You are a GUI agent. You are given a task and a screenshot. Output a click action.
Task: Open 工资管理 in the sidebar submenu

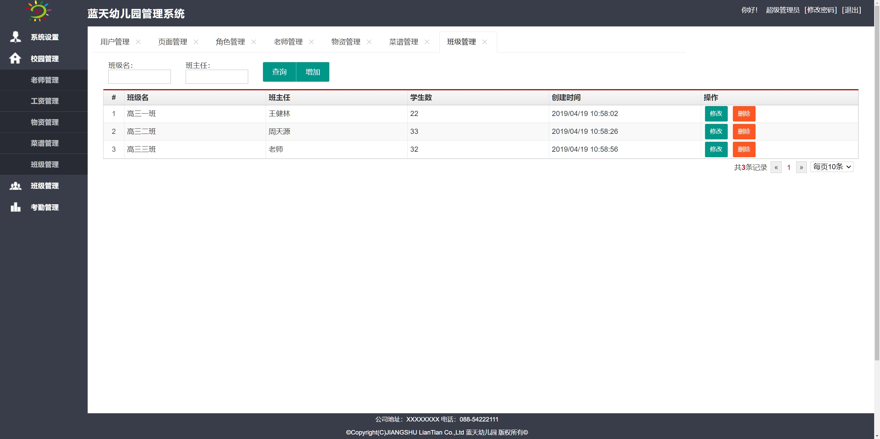(44, 101)
